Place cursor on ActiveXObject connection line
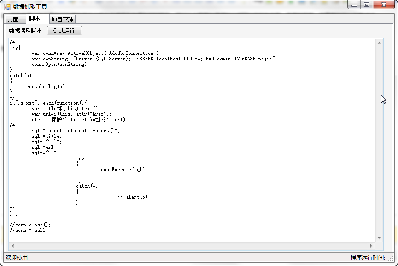The width and height of the screenshot is (398, 266). 96,53
